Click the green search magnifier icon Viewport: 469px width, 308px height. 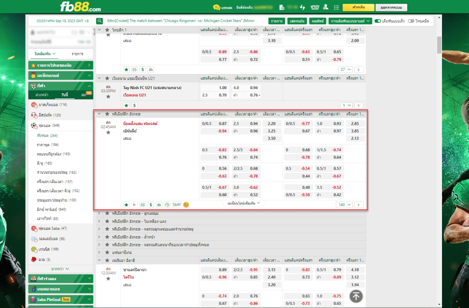point(99,21)
